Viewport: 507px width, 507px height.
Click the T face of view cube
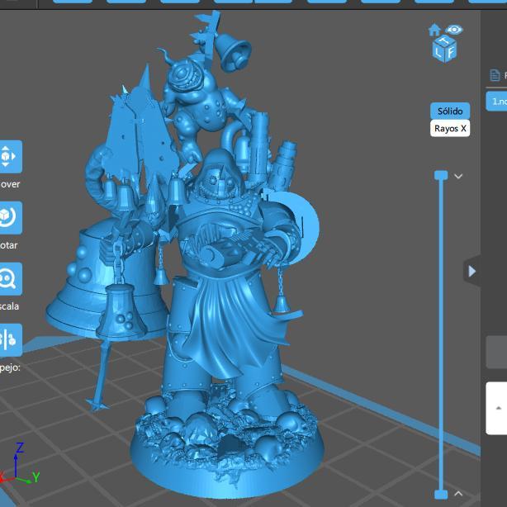click(445, 40)
